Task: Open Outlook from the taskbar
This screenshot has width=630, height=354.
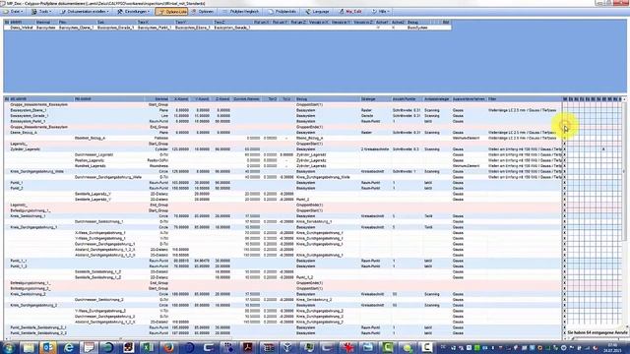Action: (48, 347)
